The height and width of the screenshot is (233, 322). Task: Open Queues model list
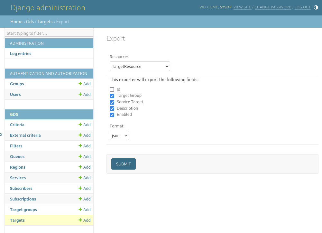tap(17, 156)
